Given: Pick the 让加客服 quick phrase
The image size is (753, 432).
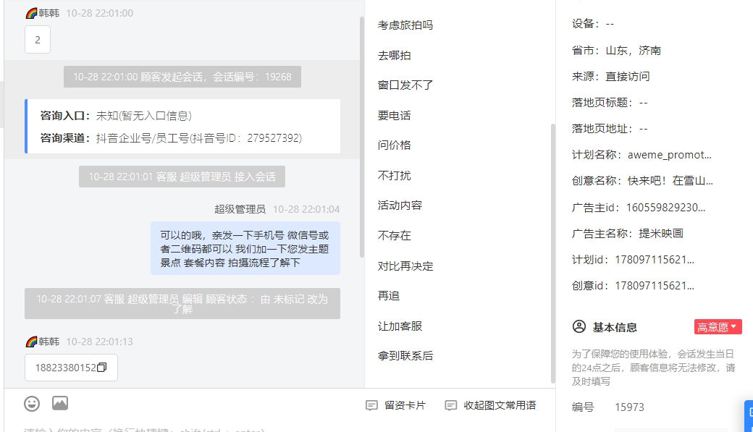Looking at the screenshot, I should (x=400, y=326).
